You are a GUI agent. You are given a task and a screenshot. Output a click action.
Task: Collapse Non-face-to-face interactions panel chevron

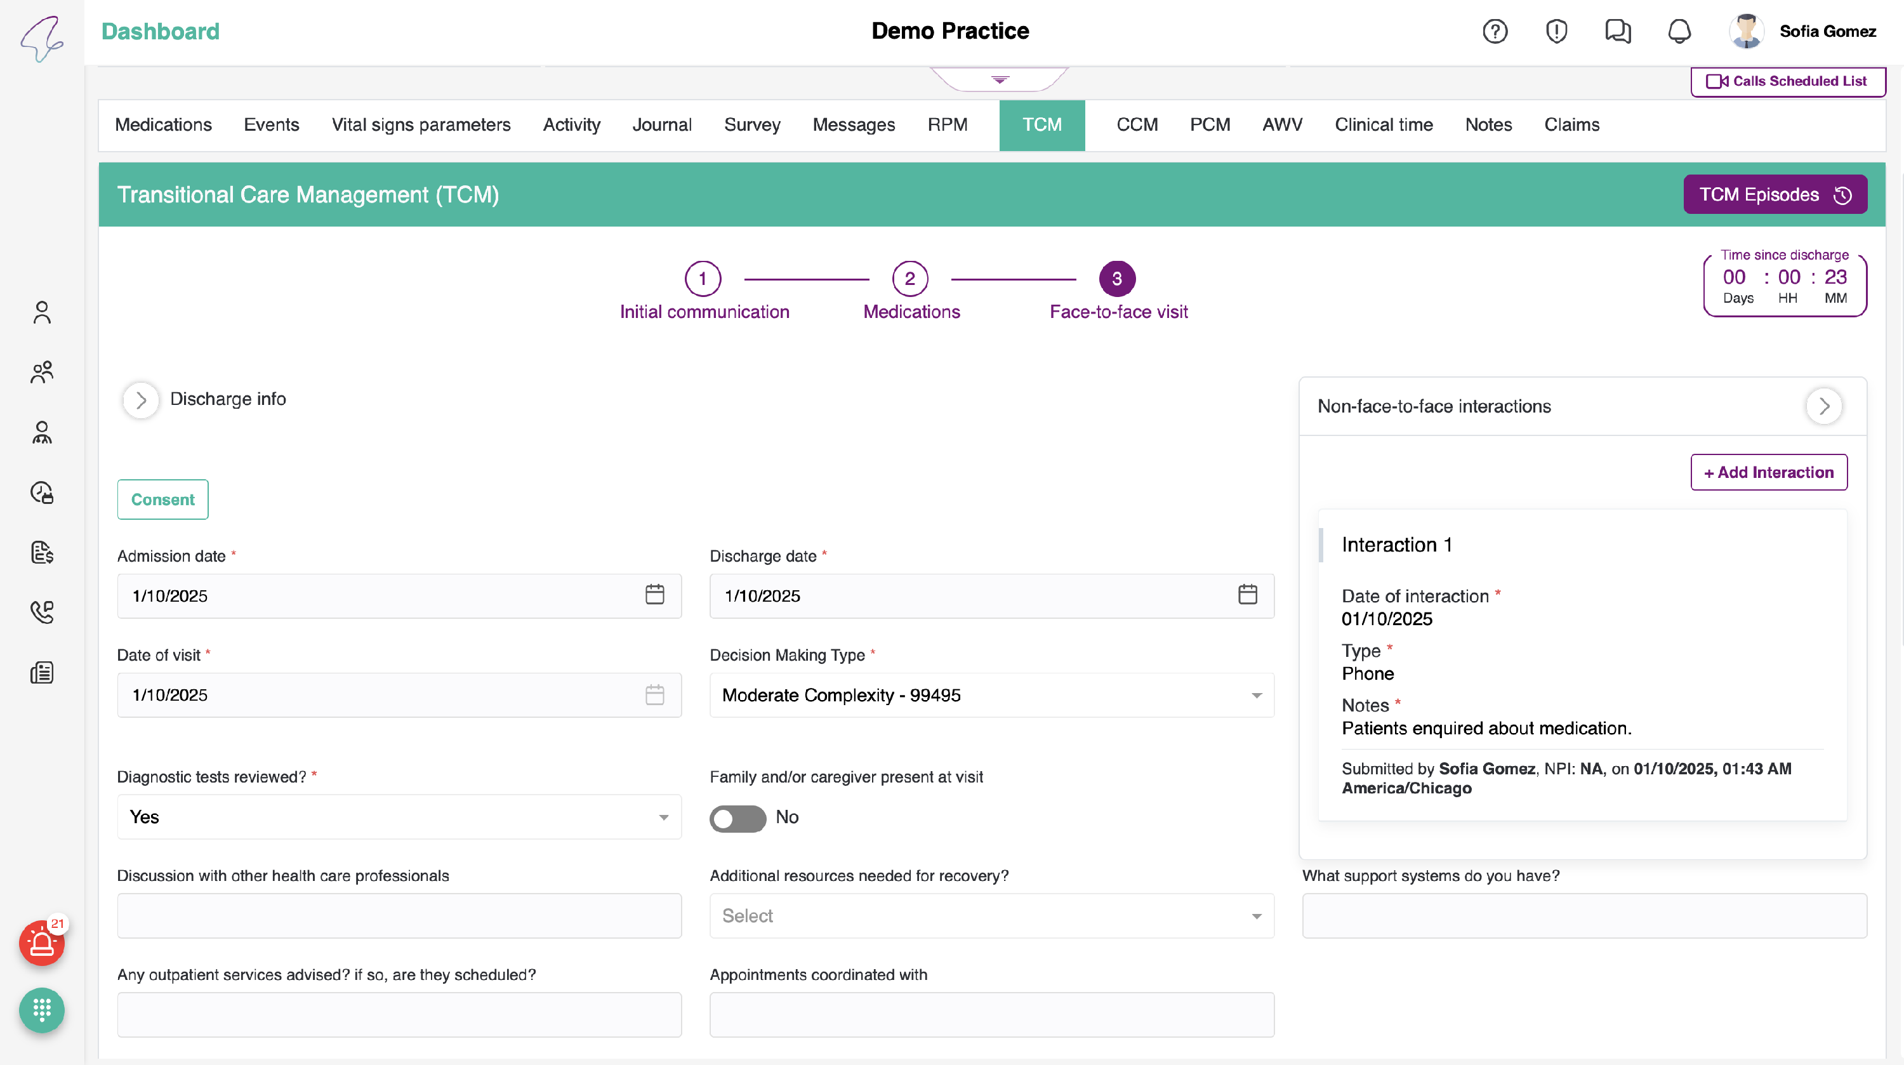1823,406
